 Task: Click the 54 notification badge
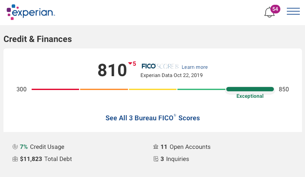(275, 9)
